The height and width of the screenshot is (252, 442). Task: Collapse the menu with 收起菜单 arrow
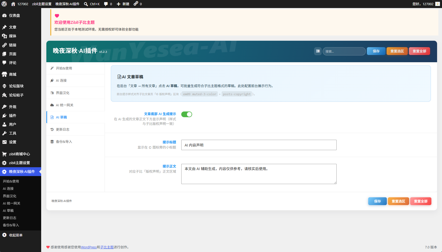click(x=4, y=235)
